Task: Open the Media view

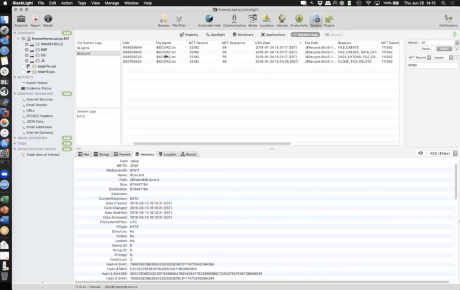Action: click(252, 21)
